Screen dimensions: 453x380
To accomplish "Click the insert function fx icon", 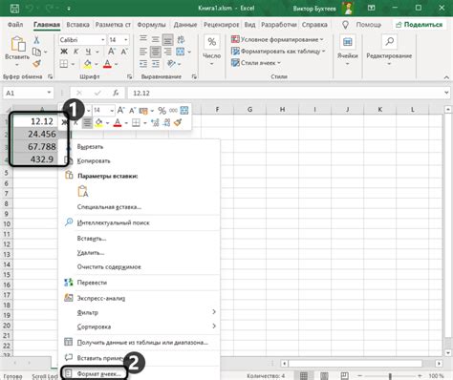I will (x=116, y=93).
